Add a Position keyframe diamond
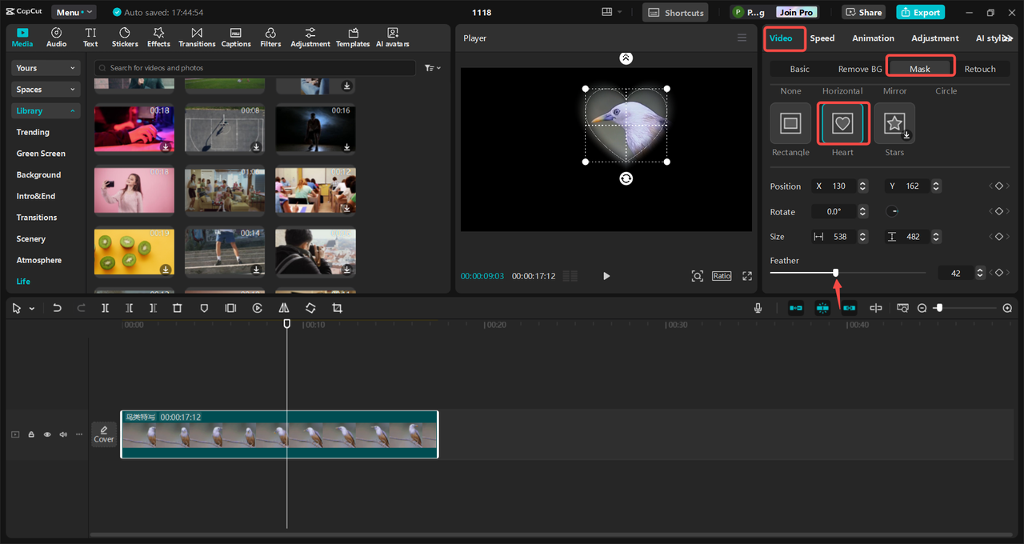The width and height of the screenshot is (1024, 544). tap(998, 186)
